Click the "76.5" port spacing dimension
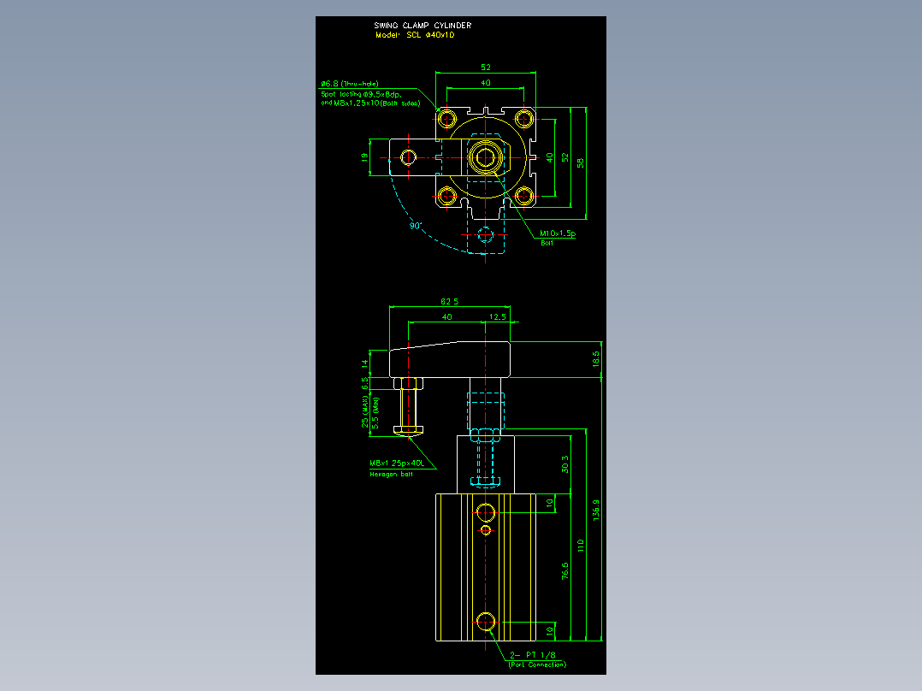Viewport: 922px width, 691px height. click(565, 571)
